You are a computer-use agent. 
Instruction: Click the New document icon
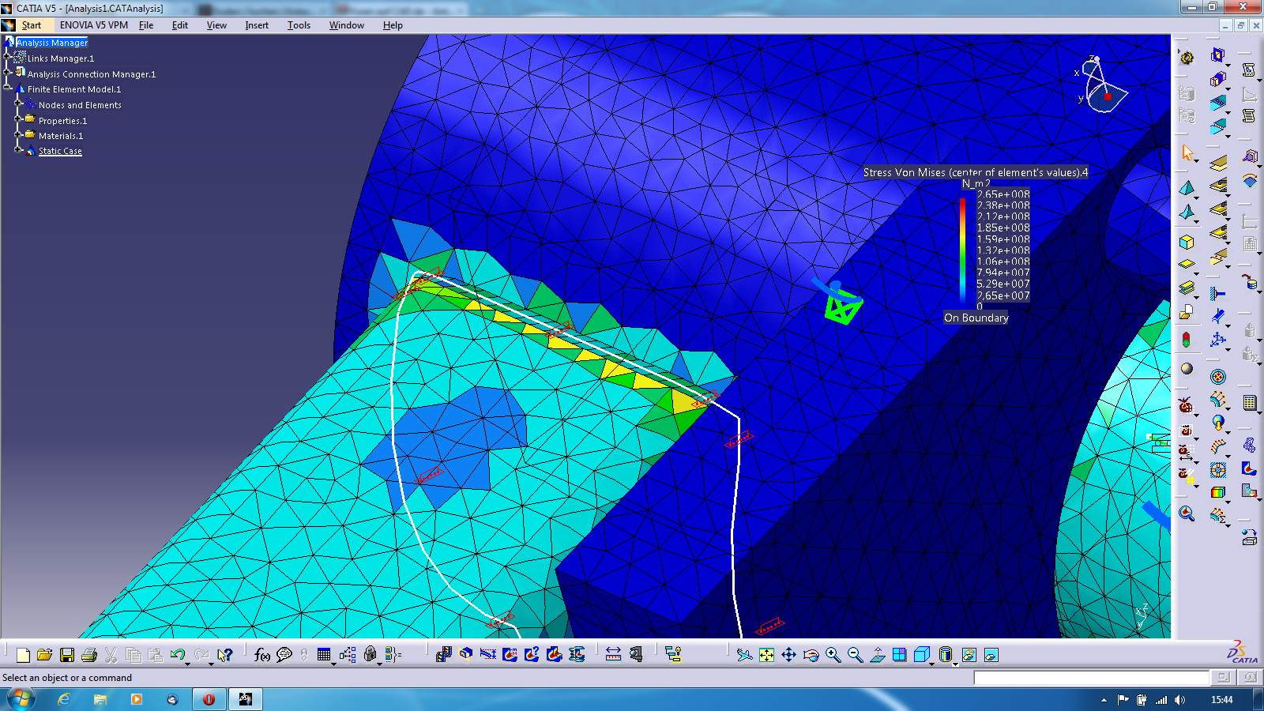[x=23, y=655]
